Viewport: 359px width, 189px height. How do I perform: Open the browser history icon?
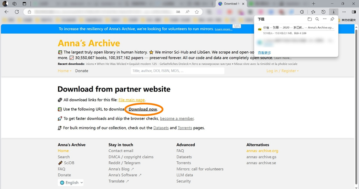pyautogui.click(x=323, y=12)
